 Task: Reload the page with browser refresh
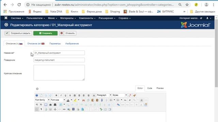click(x=19, y=5)
